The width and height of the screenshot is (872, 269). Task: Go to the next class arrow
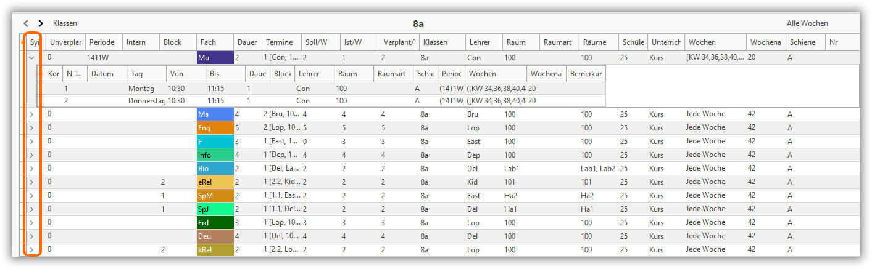click(x=41, y=23)
